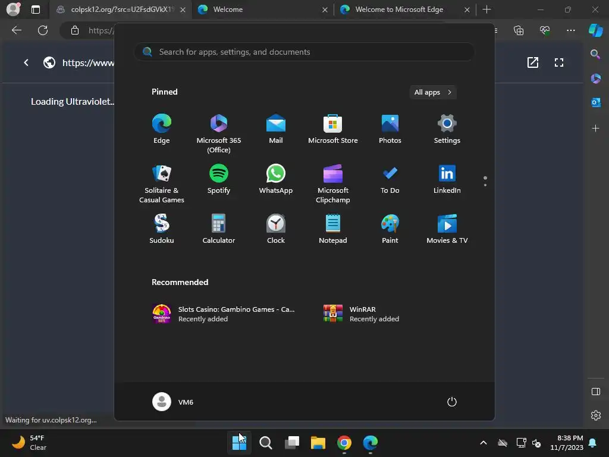Open Edge tab actions menu
The height and width of the screenshot is (457, 609).
pyautogui.click(x=35, y=10)
